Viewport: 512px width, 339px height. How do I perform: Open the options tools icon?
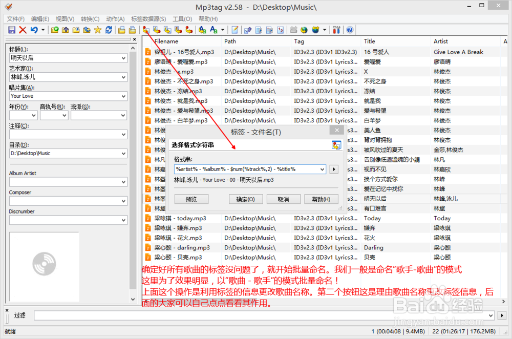point(336,30)
